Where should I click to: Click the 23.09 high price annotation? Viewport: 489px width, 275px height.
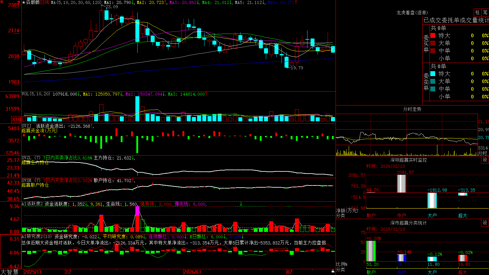pos(112,7)
